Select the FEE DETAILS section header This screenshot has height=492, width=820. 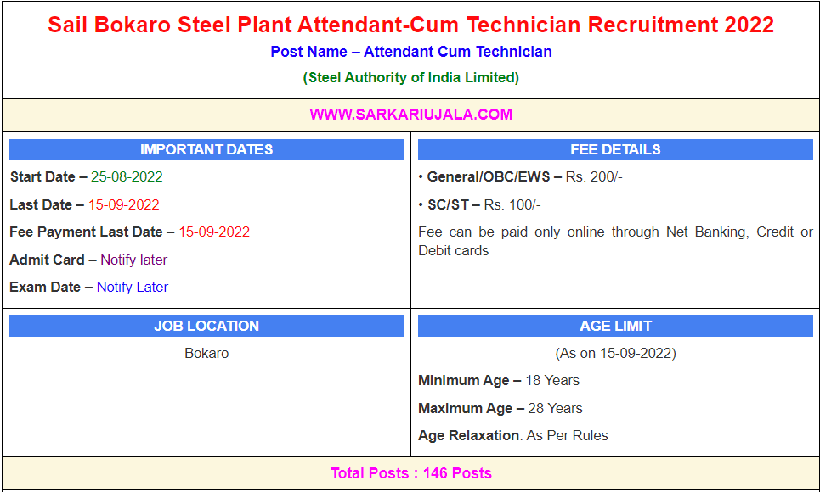[x=615, y=150]
